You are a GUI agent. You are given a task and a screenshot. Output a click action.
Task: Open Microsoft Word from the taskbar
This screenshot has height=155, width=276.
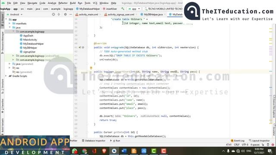tap(124, 151)
